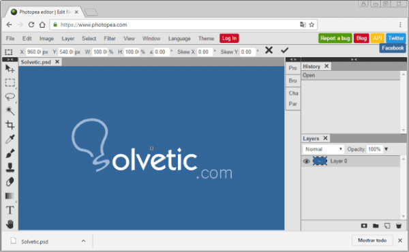Viewport: 409px width, 252px height.
Task: Open the blend mode Normal dropdown
Action: click(323, 149)
